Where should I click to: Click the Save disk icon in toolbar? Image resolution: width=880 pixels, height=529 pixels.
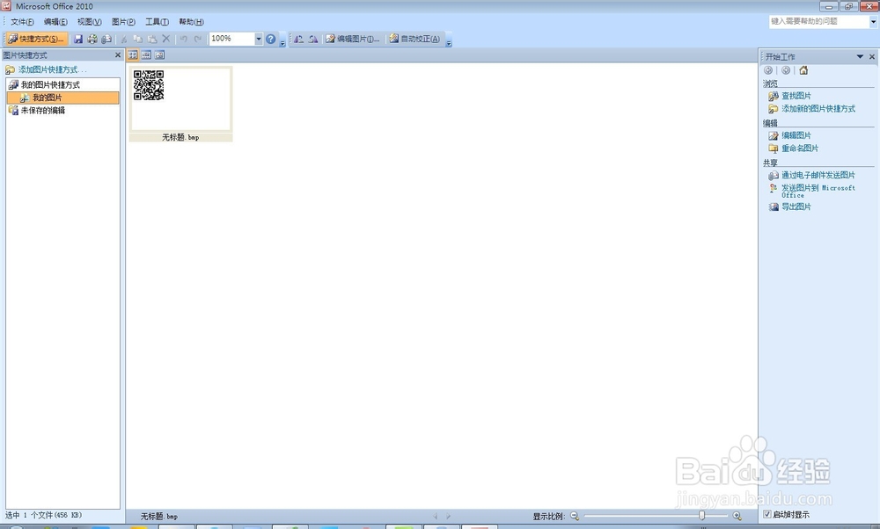tap(78, 39)
